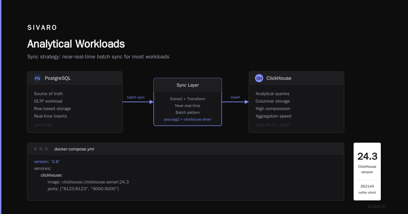Click the SIVARO logo text
Image resolution: width=408 pixels, height=214 pixels.
42,28
